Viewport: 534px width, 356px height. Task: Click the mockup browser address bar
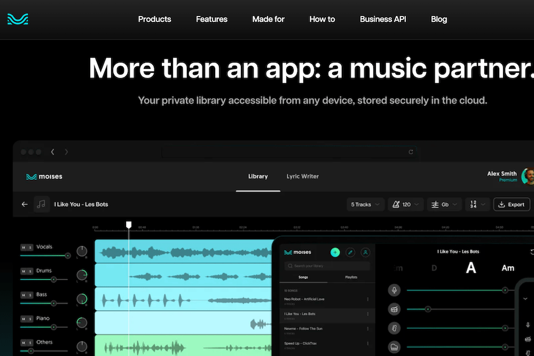[x=289, y=152]
